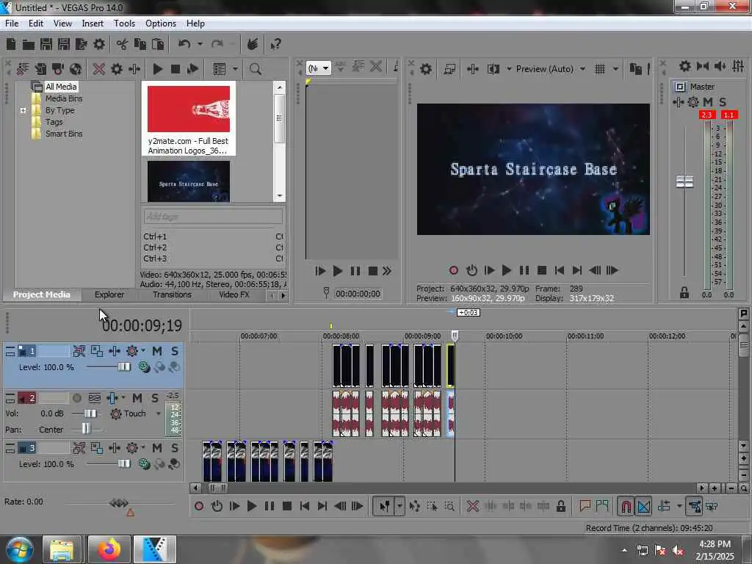This screenshot has height=564, width=752.
Task: Toggle Automatic Crossfades button
Action: click(643, 506)
